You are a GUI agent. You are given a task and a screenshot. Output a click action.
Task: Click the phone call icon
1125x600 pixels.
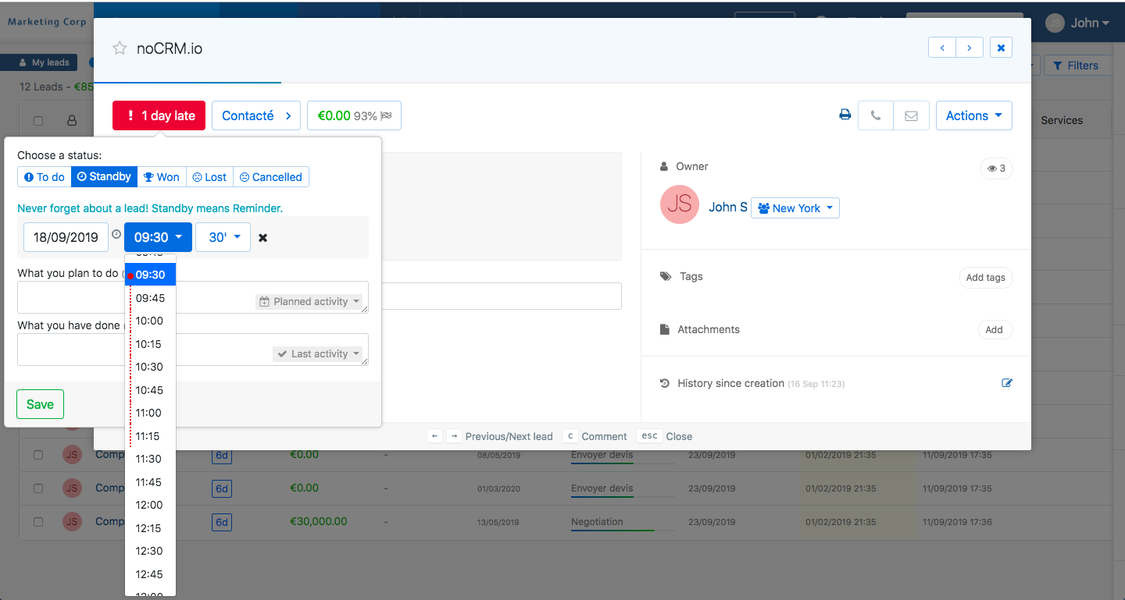[875, 115]
